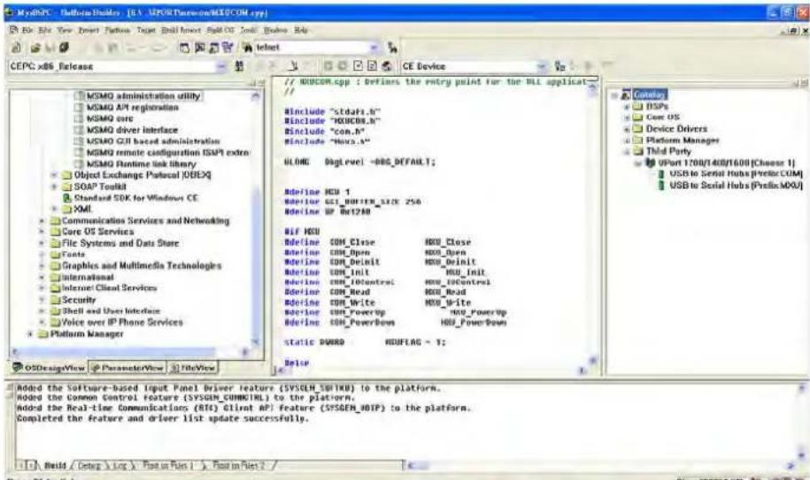Select Internet Client Services tree item

click(x=110, y=288)
